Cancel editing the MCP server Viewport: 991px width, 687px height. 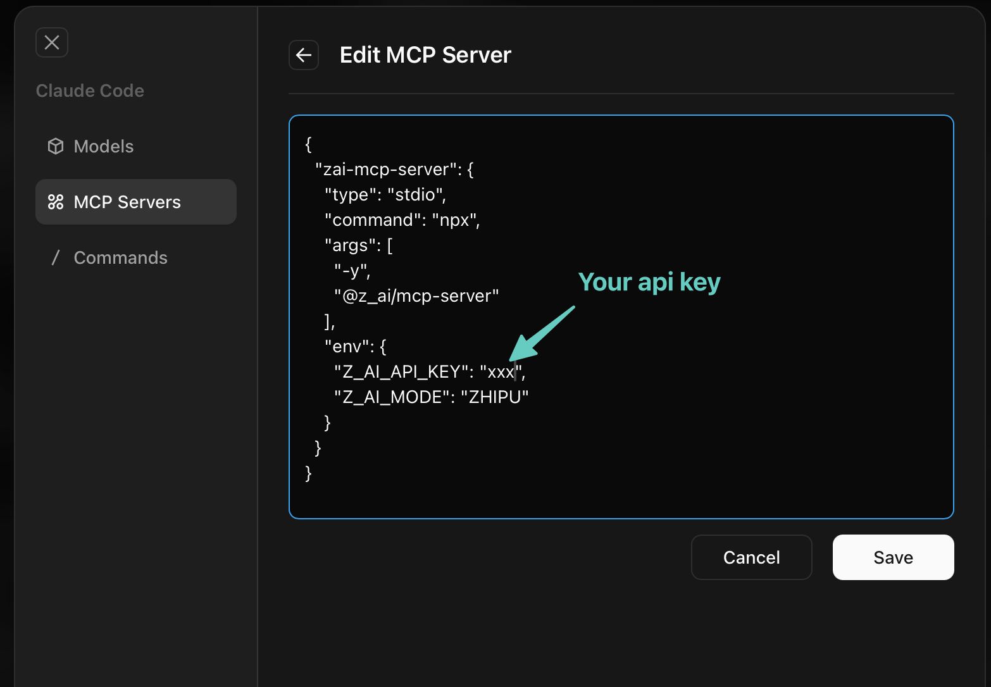pos(751,557)
